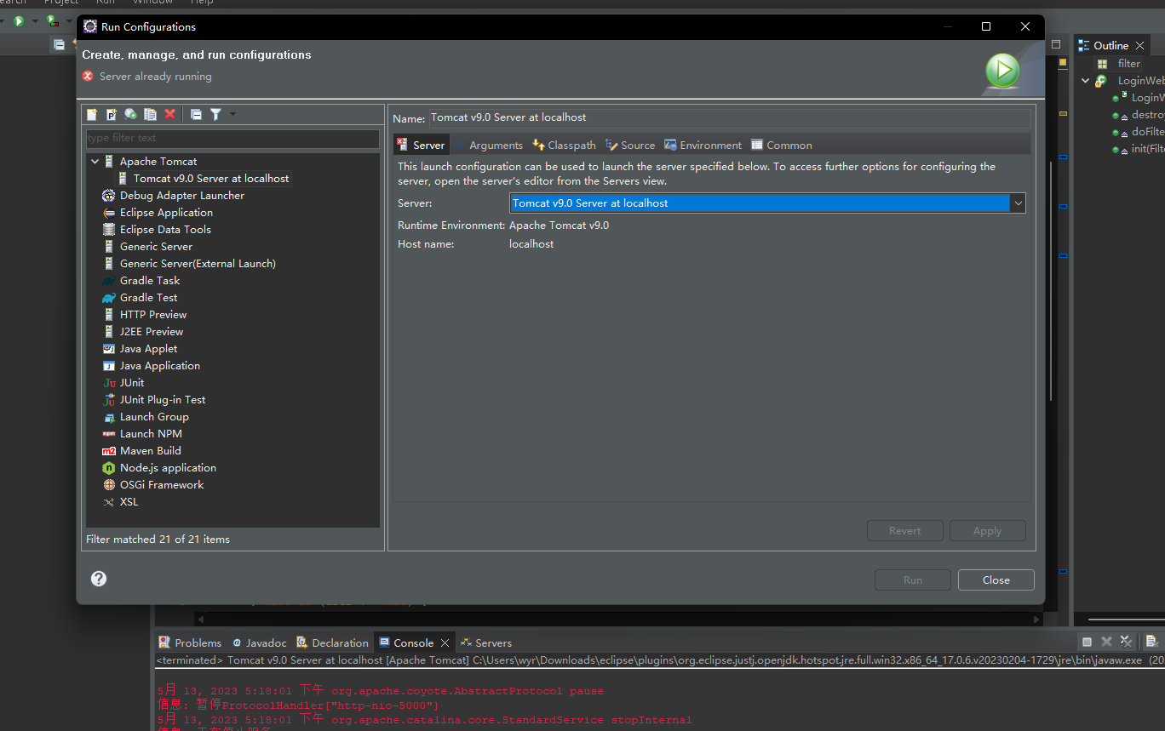This screenshot has height=731, width=1165.
Task: Switch to the Classpath tab
Action: [x=564, y=145]
